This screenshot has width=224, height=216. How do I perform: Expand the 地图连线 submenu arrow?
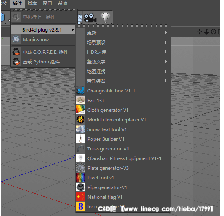(x=166, y=71)
